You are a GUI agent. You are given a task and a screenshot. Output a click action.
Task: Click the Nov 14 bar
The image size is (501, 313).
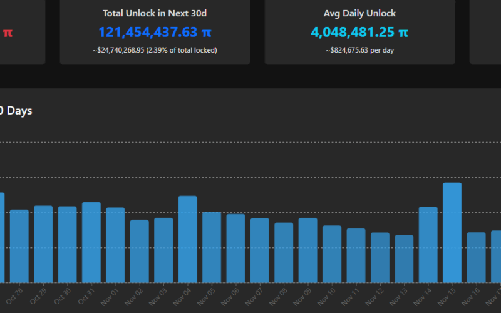coord(428,245)
